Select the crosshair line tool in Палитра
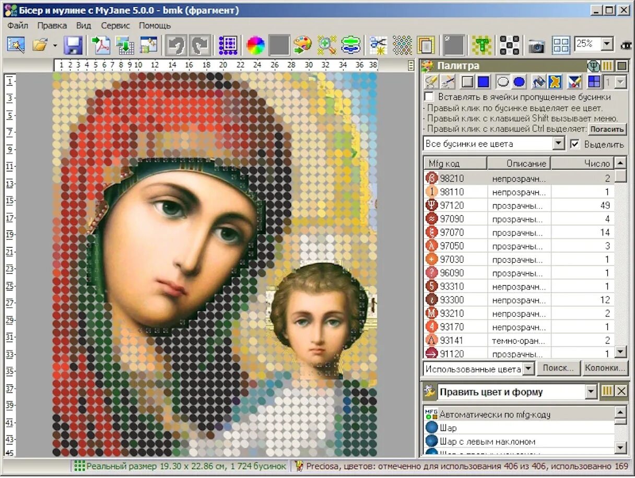Viewport: 635px width, 478px height. (x=448, y=81)
